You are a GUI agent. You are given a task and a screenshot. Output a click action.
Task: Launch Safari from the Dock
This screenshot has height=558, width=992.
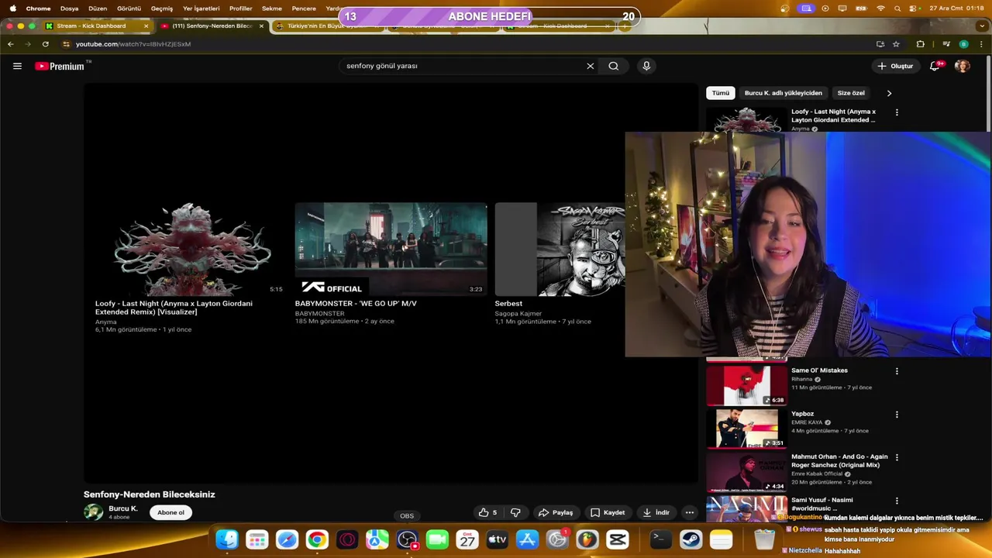pyautogui.click(x=287, y=539)
